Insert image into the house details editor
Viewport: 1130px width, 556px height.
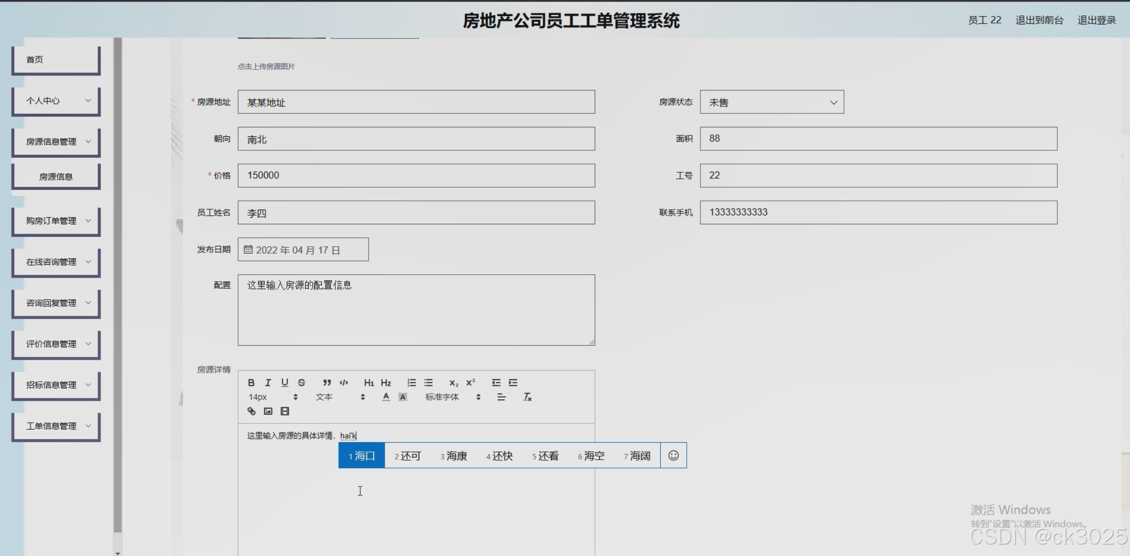268,411
